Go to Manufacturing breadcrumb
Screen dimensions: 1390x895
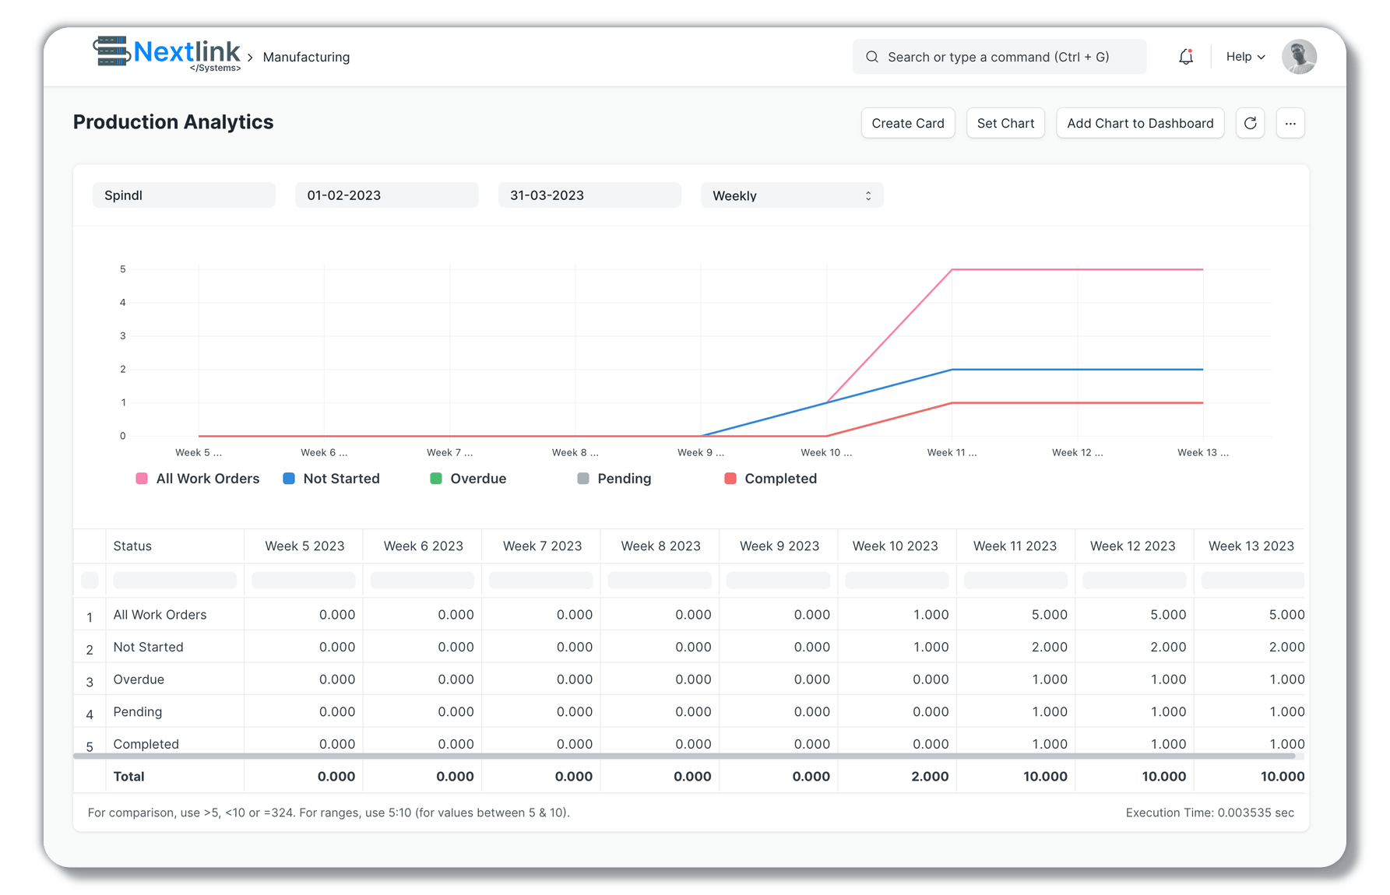(x=306, y=57)
